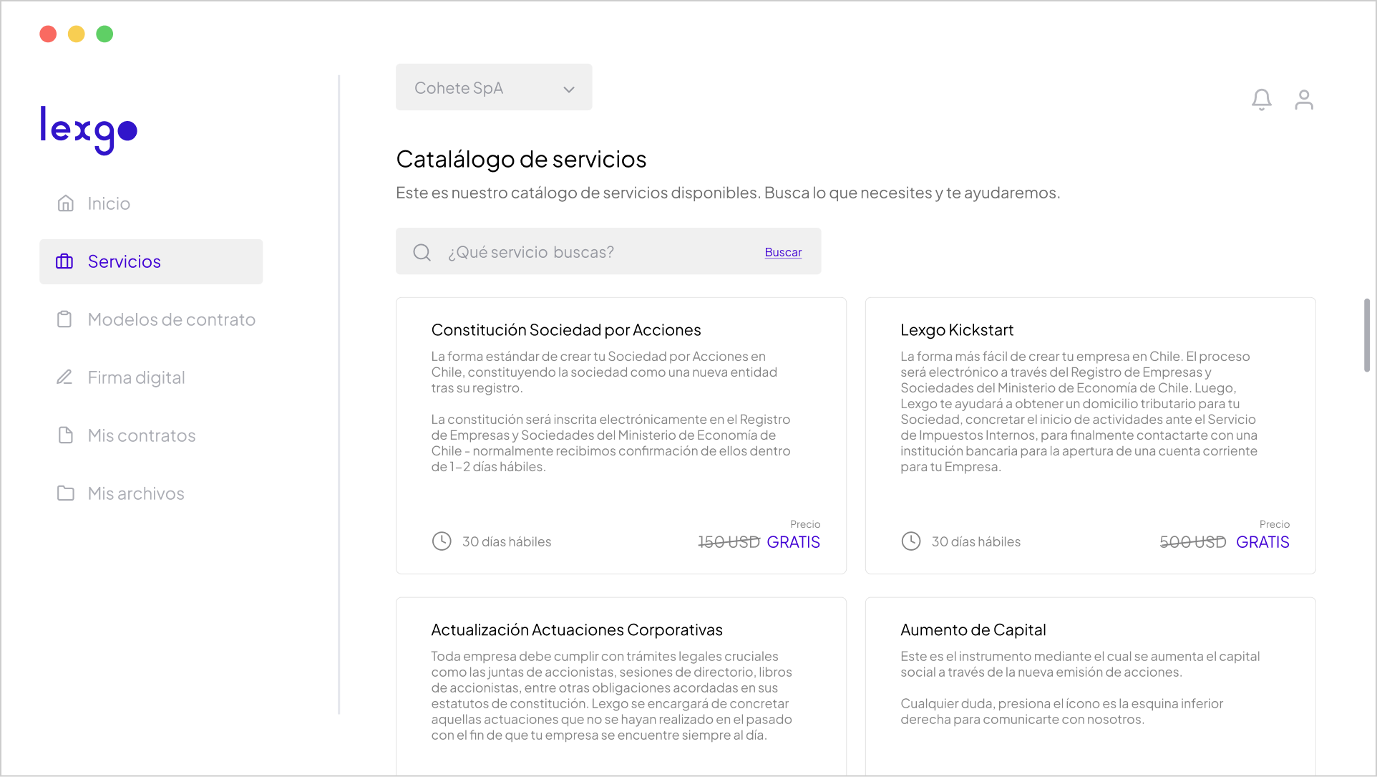Image resolution: width=1377 pixels, height=777 pixels.
Task: Switch to the Mis contratos section
Action: pyautogui.click(x=141, y=435)
